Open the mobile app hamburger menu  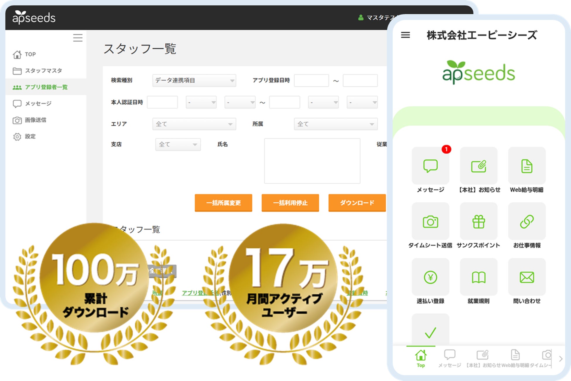(405, 35)
